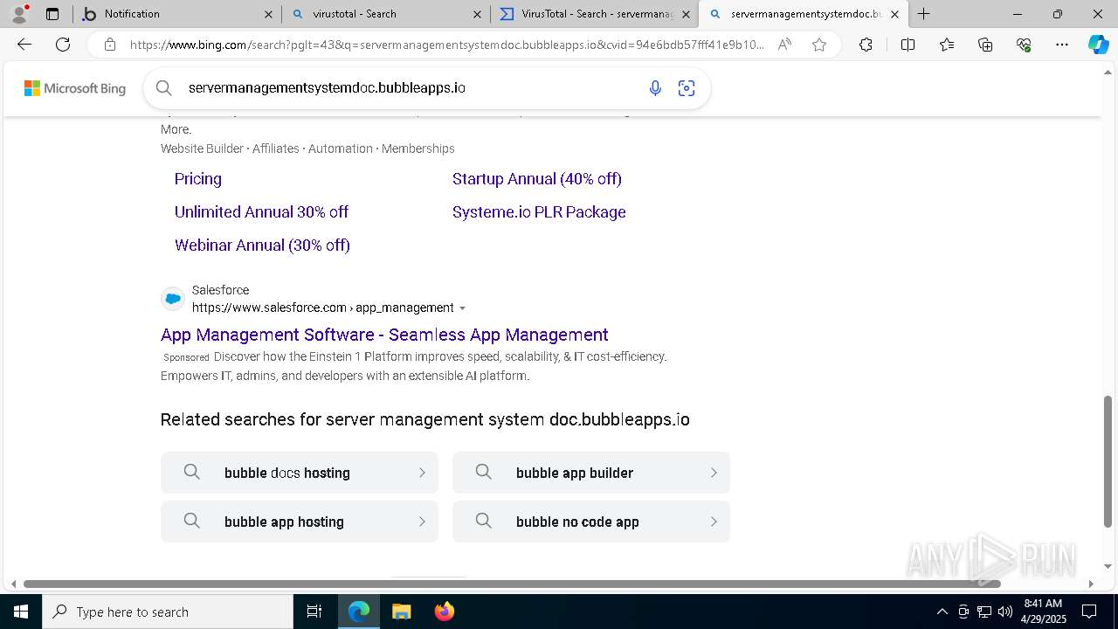Show hidden system tray icons
Image resolution: width=1118 pixels, height=629 pixels.
(x=942, y=612)
